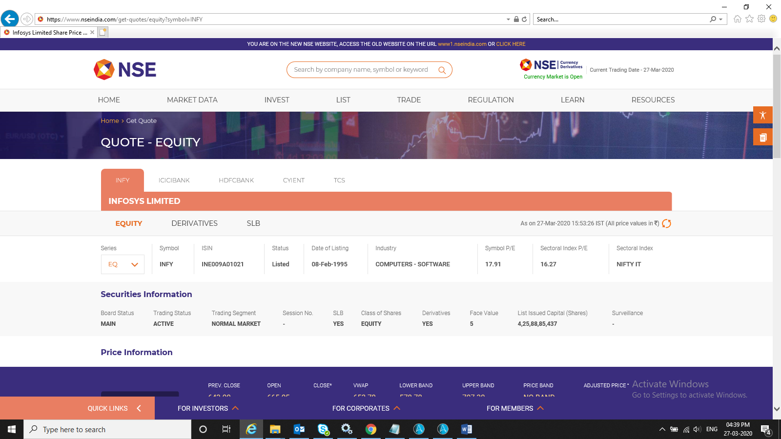Click the Windows taskbar search box
The height and width of the screenshot is (439, 781).
pos(107,429)
